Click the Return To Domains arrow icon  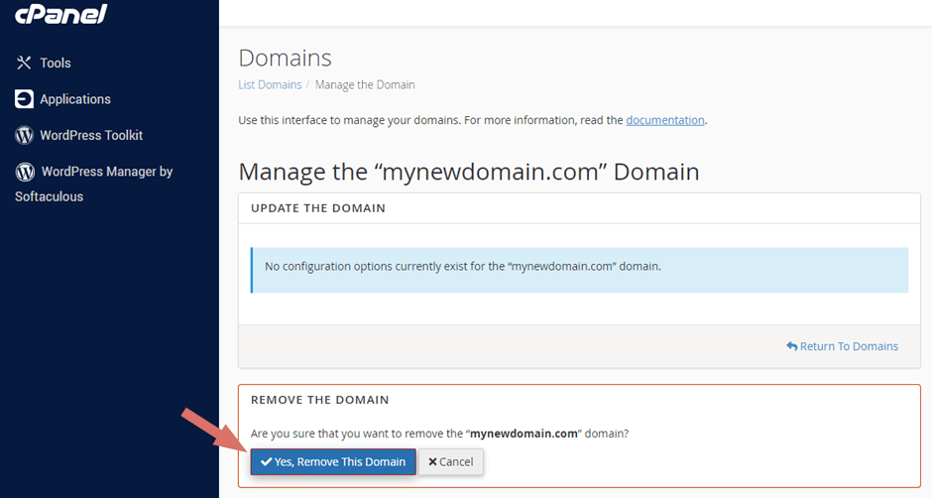(x=792, y=345)
